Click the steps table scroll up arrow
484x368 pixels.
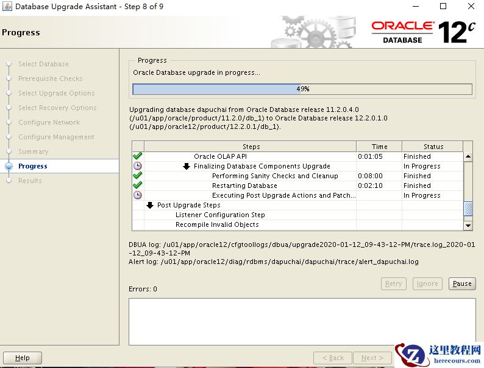point(468,157)
